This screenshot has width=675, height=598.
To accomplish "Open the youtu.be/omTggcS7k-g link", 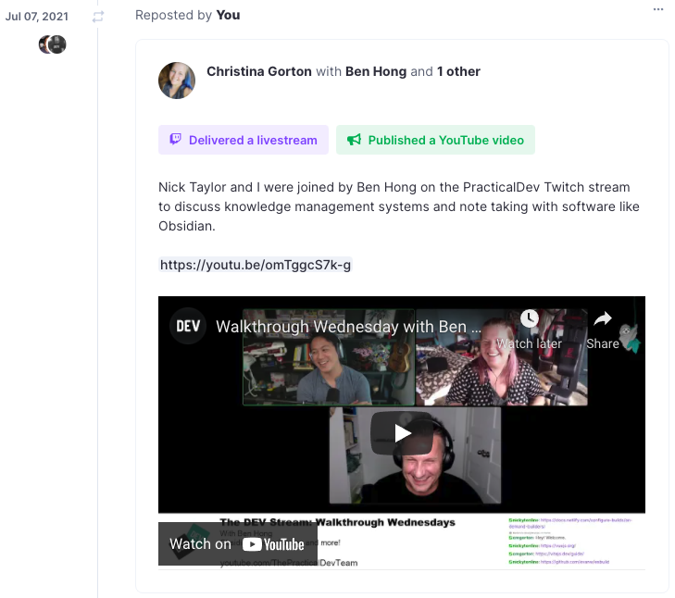I will (256, 265).
